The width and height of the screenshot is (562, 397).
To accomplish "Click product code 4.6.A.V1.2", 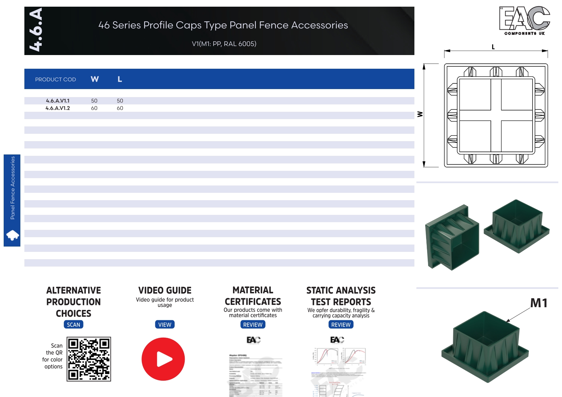I will (x=58, y=108).
